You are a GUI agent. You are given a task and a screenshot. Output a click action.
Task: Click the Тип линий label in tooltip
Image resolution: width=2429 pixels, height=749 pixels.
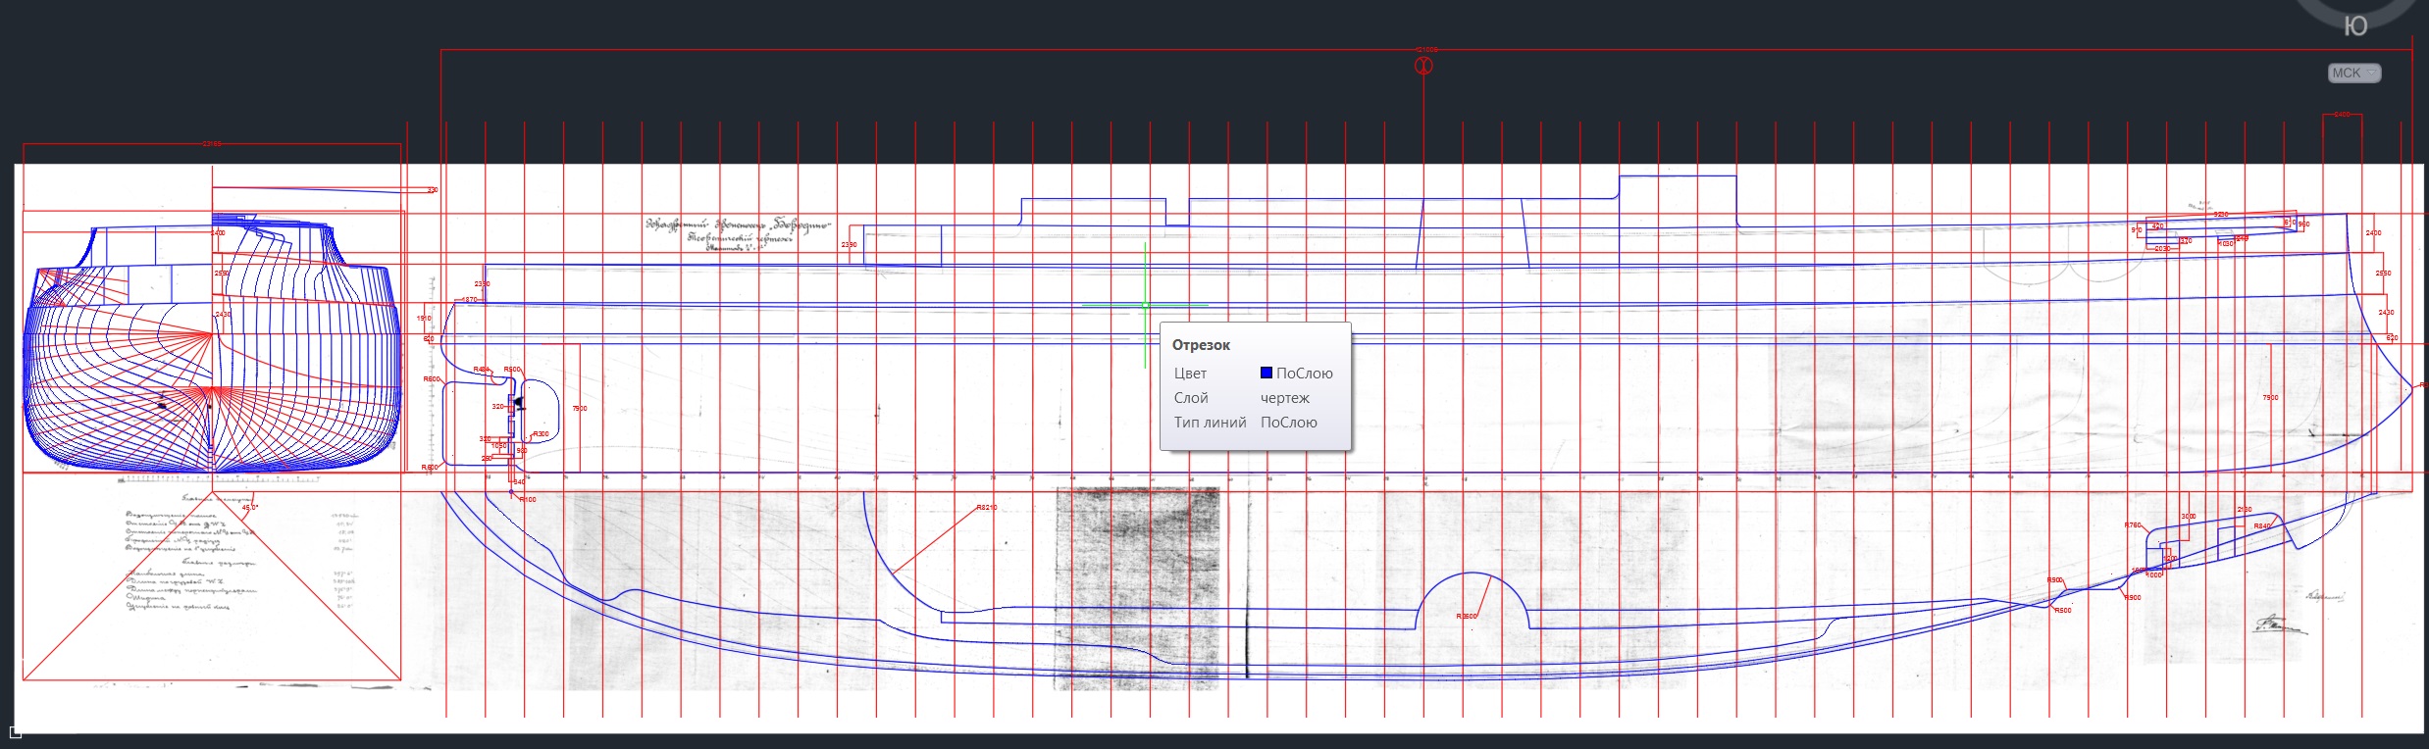pos(1210,423)
